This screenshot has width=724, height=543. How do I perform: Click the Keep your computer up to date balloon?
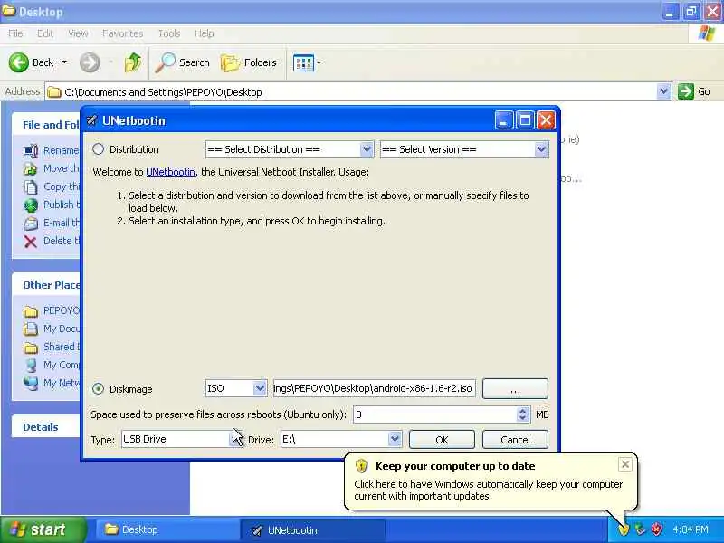[491, 481]
